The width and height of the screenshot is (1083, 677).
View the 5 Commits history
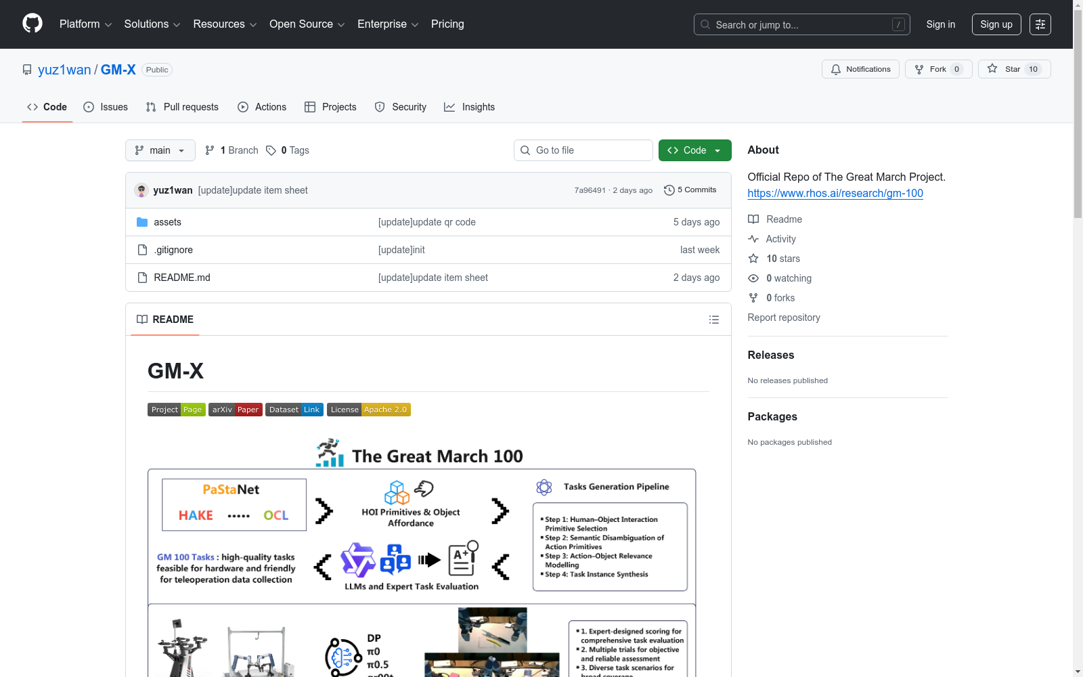point(690,190)
